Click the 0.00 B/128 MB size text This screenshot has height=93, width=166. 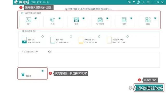[x=119, y=42]
